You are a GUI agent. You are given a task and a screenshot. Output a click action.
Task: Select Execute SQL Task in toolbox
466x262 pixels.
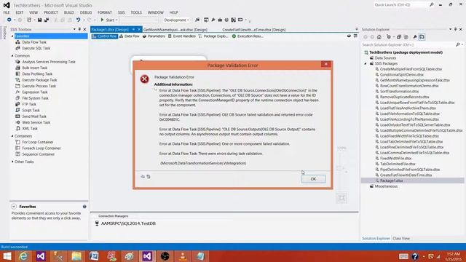36,48
